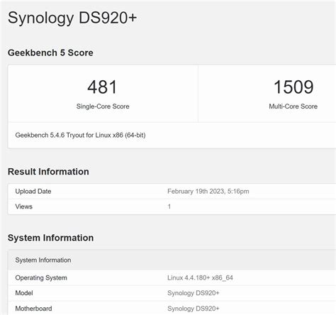Select the Geekbench 5.4.6 Tryout version line
336x315 pixels.
tap(80, 136)
